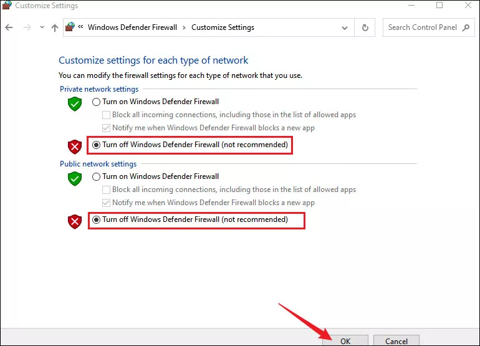Click green shield icon in Public settings
Image resolution: width=480 pixels, height=346 pixels.
75,179
